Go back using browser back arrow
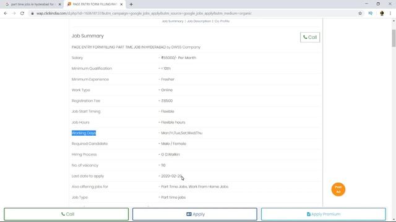Screen dimensions: 396x222 point(6,14)
